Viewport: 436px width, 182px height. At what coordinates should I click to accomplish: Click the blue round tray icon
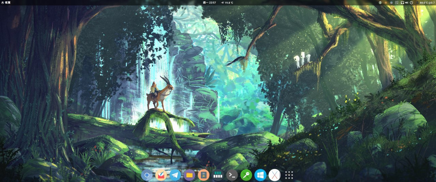[x=391, y=2]
